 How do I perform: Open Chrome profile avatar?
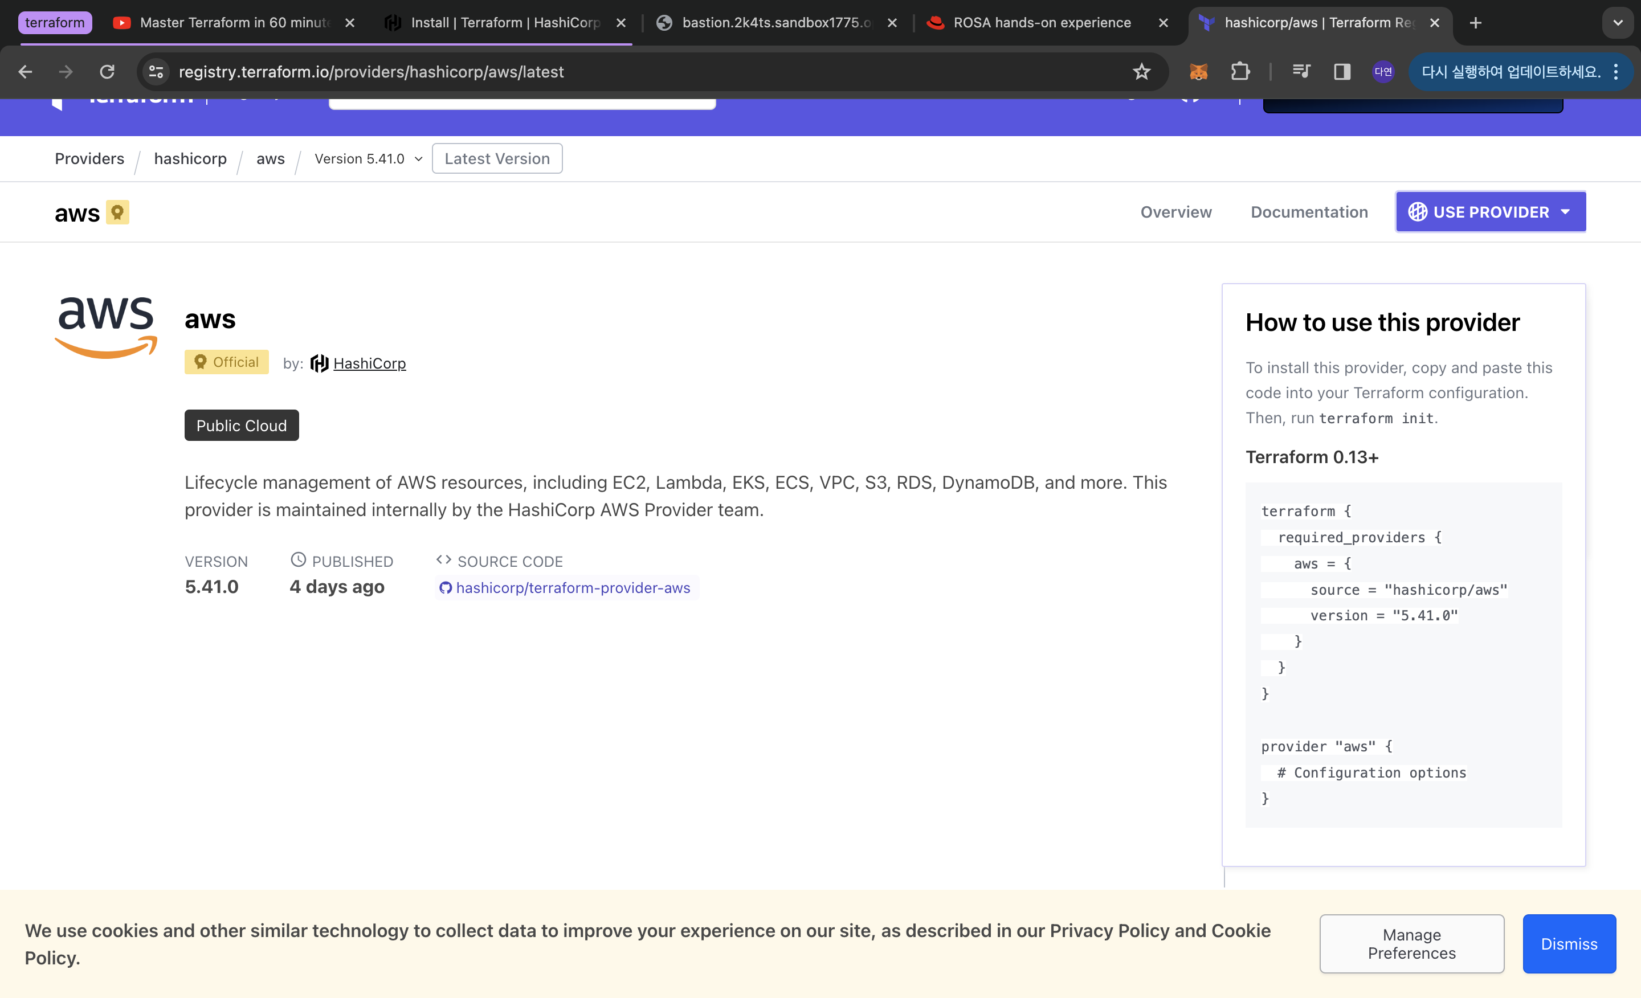coord(1383,72)
